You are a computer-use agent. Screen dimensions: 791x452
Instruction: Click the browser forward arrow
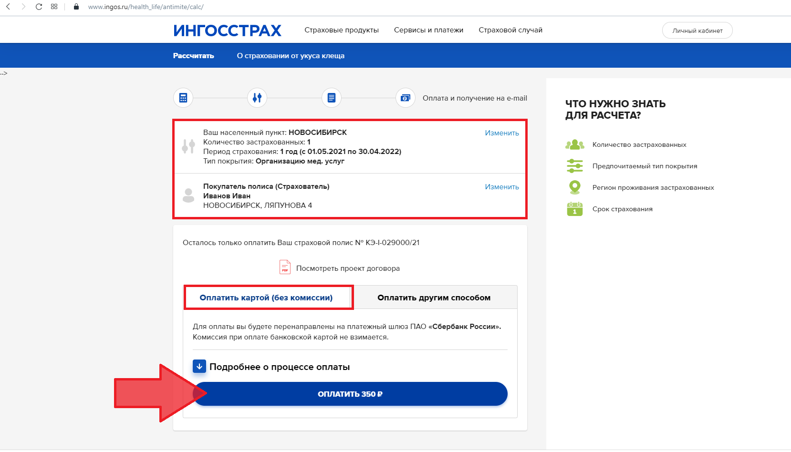click(23, 7)
